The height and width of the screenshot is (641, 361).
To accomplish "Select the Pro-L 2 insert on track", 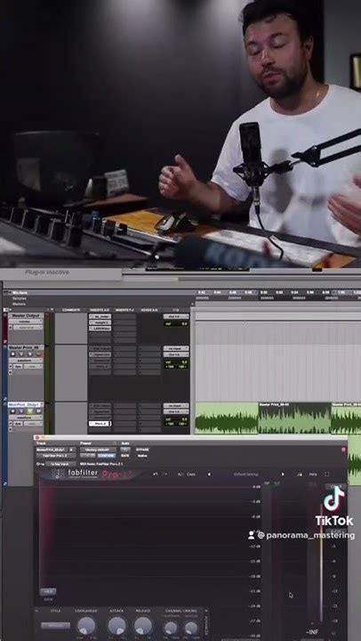I will (x=100, y=424).
